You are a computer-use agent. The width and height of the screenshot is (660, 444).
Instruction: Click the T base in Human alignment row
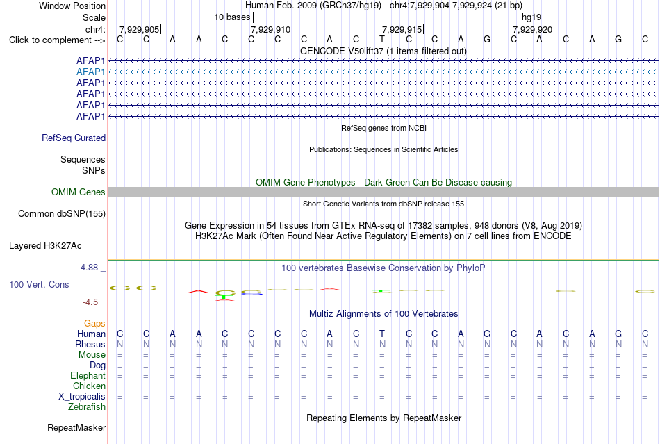382,334
